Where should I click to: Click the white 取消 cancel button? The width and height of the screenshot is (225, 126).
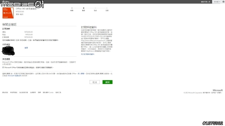coord(95,82)
